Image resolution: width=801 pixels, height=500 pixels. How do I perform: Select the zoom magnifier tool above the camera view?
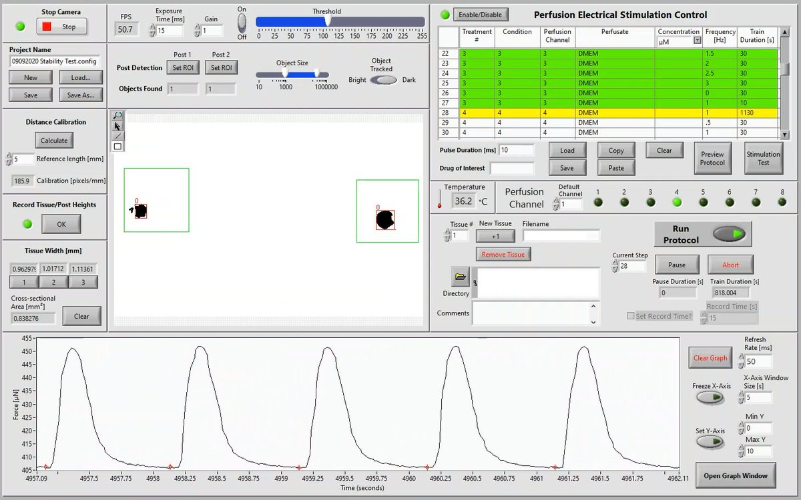(x=116, y=115)
